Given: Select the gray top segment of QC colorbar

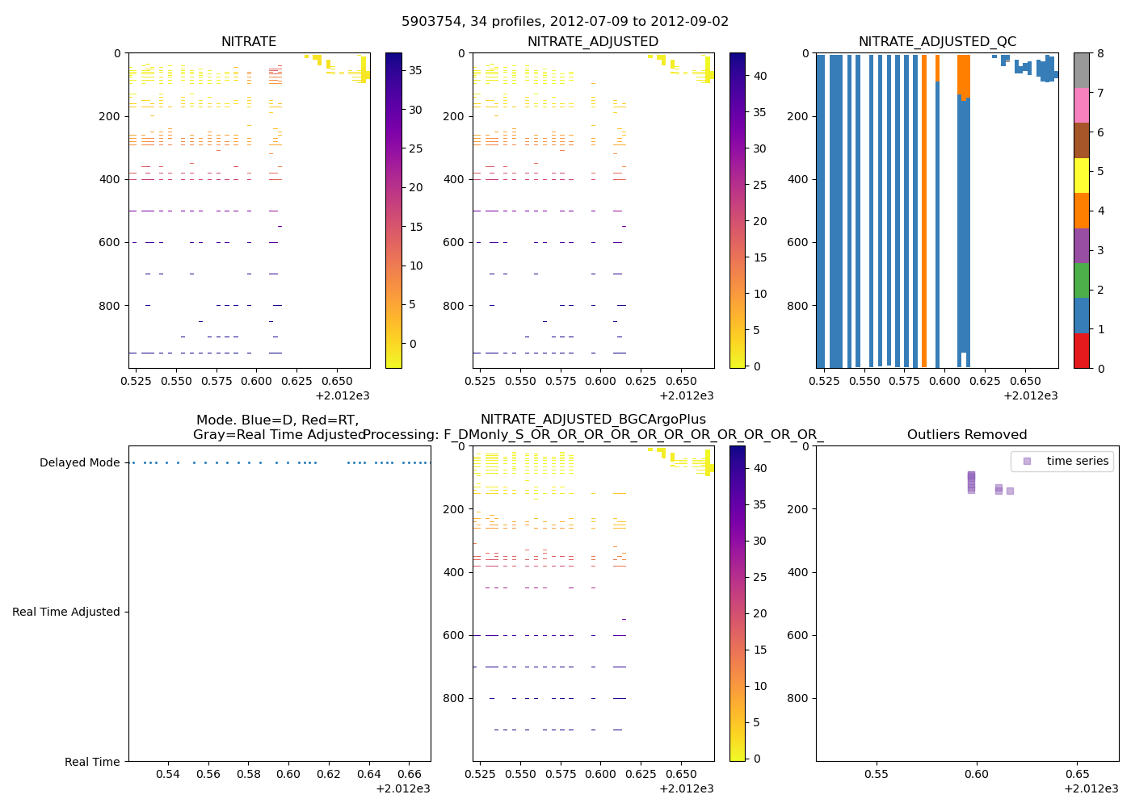Looking at the screenshot, I should (x=1081, y=70).
